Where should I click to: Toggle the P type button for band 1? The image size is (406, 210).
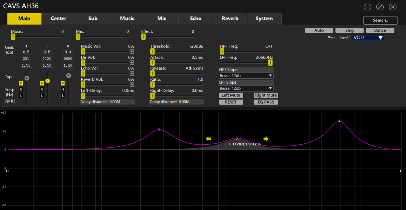(x=21, y=83)
